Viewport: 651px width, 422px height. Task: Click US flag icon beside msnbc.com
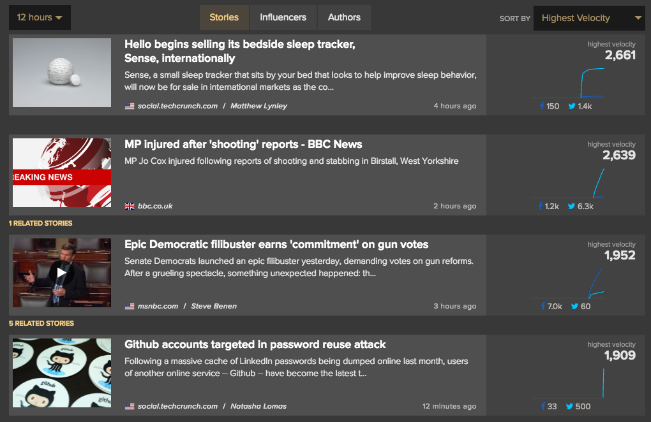[x=130, y=307]
